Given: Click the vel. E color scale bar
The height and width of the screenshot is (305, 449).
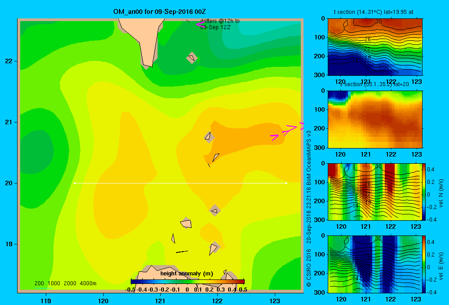Looking at the screenshot, I should tap(424, 264).
